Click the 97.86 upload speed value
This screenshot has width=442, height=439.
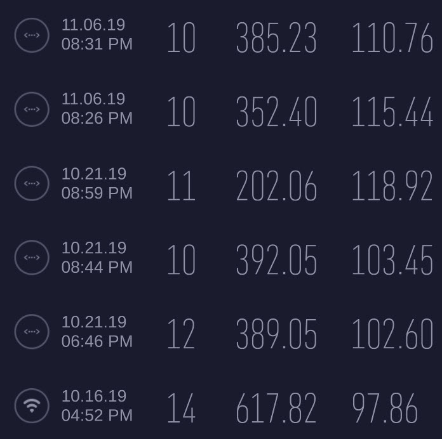[x=385, y=409]
